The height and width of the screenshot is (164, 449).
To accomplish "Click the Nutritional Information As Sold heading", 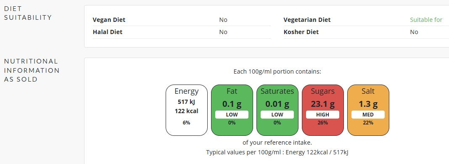I will click(32, 70).
